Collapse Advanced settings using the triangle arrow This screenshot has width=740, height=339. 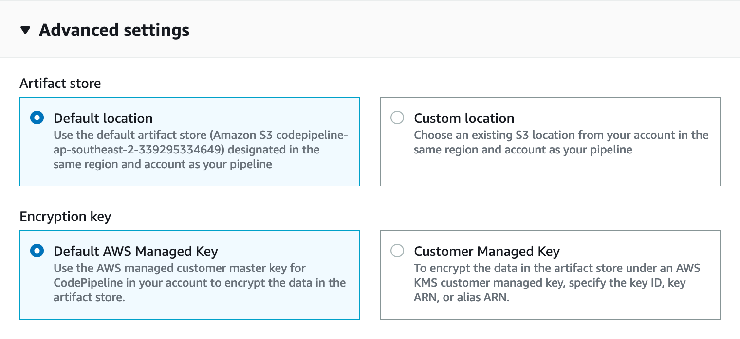[x=26, y=31]
